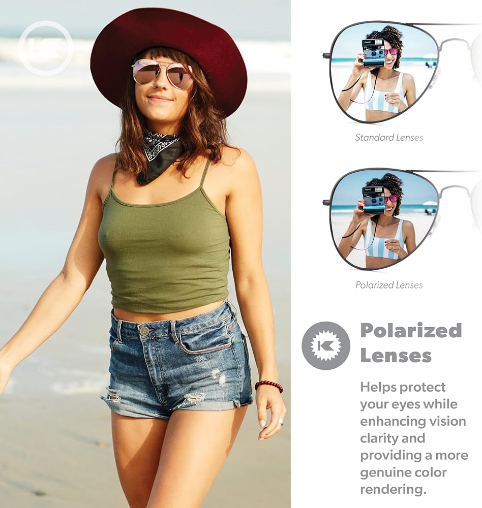Click the Polaroid camera in standard lens
This screenshot has height=508, width=482.
point(373,53)
